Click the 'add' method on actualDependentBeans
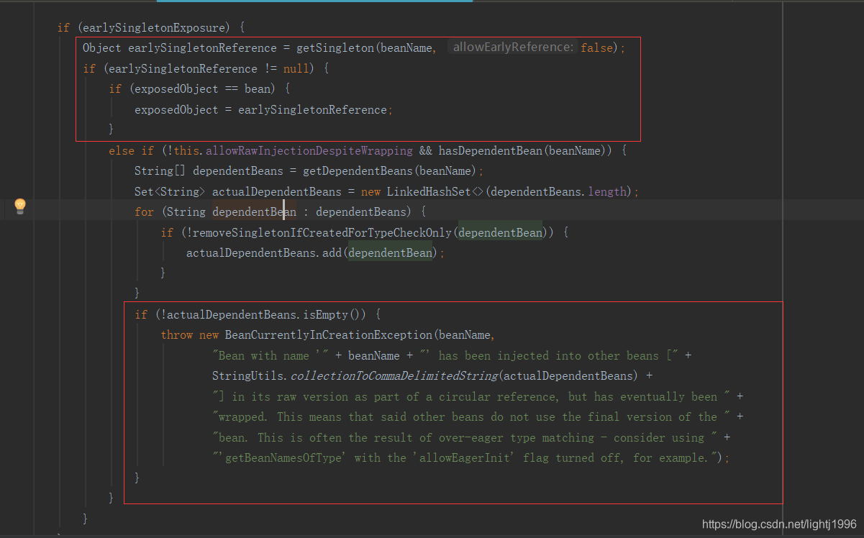864x538 pixels. click(x=332, y=253)
